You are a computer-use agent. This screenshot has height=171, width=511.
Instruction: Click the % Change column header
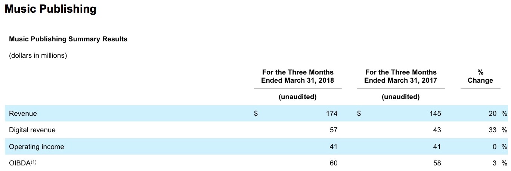480,76
